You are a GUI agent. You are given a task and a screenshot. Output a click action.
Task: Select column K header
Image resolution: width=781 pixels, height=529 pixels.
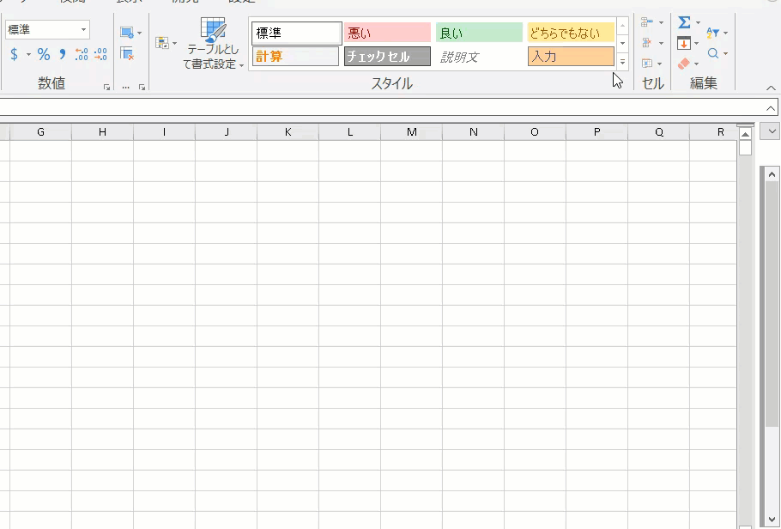click(288, 132)
